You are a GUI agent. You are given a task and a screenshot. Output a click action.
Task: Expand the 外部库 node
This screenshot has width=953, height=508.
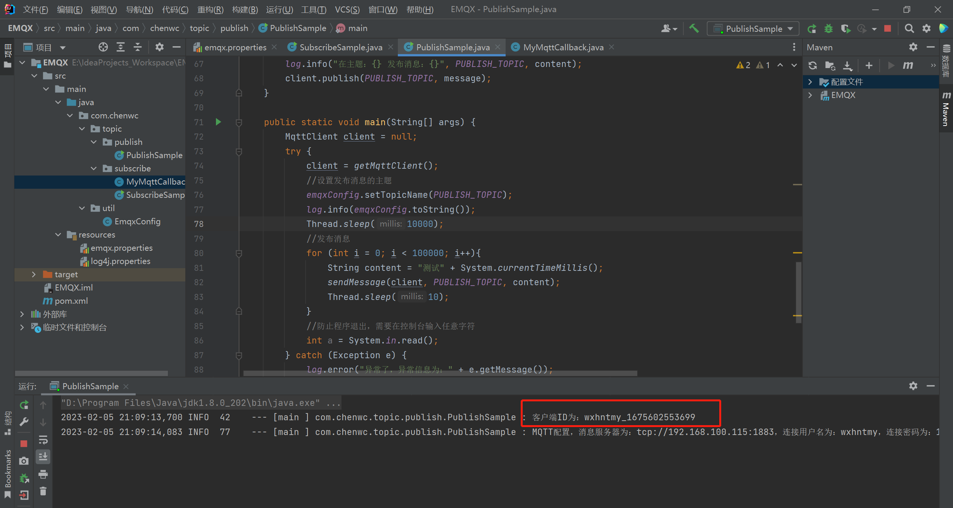pos(22,314)
